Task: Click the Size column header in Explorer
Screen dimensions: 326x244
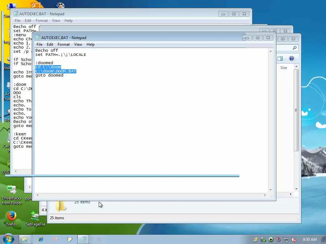Action: point(284,68)
